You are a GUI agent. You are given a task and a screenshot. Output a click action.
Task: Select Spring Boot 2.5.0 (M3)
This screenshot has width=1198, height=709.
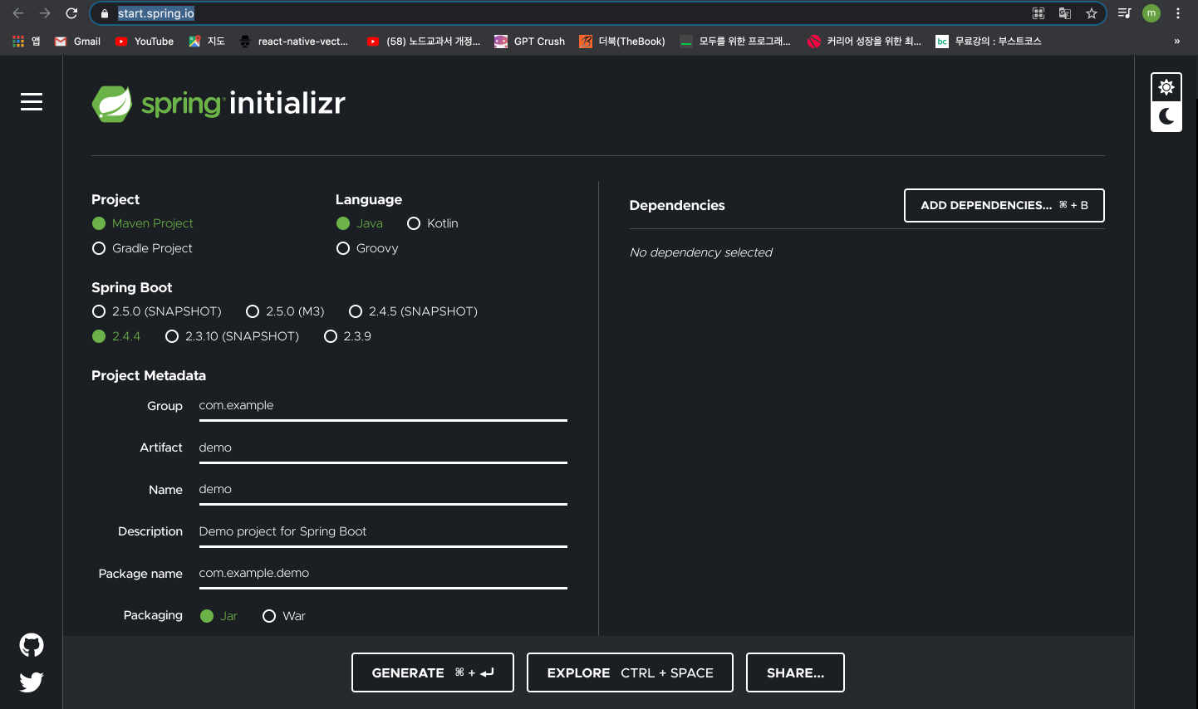[285, 311]
